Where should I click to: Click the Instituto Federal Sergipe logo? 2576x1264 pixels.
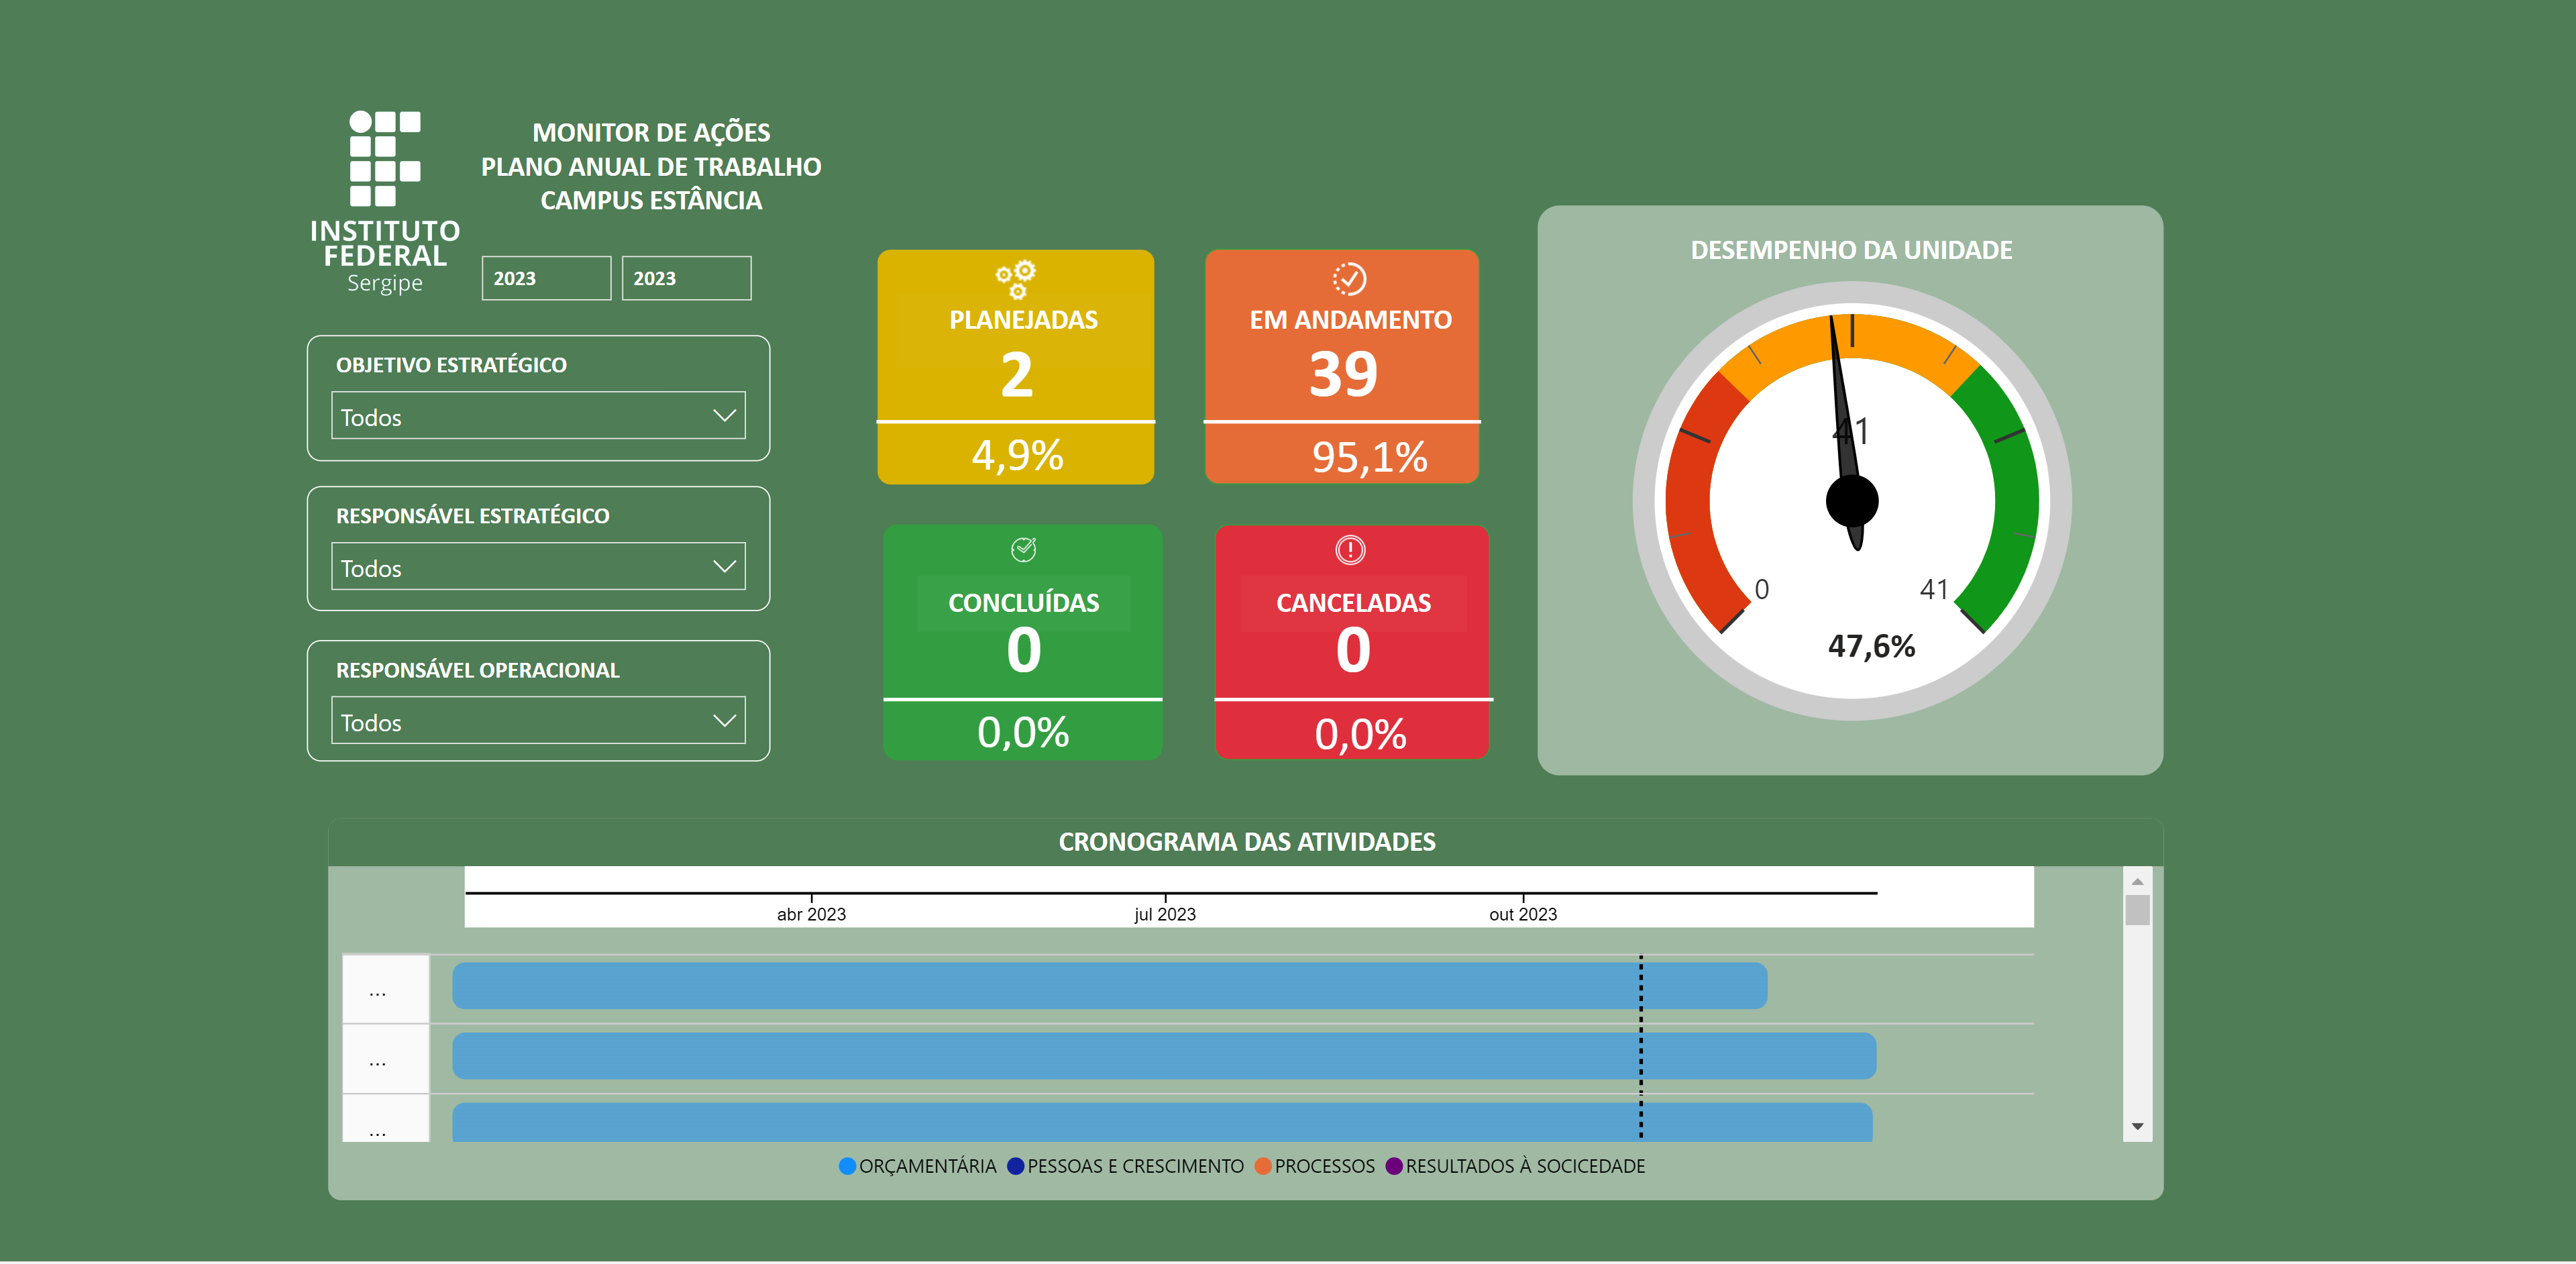click(x=385, y=203)
